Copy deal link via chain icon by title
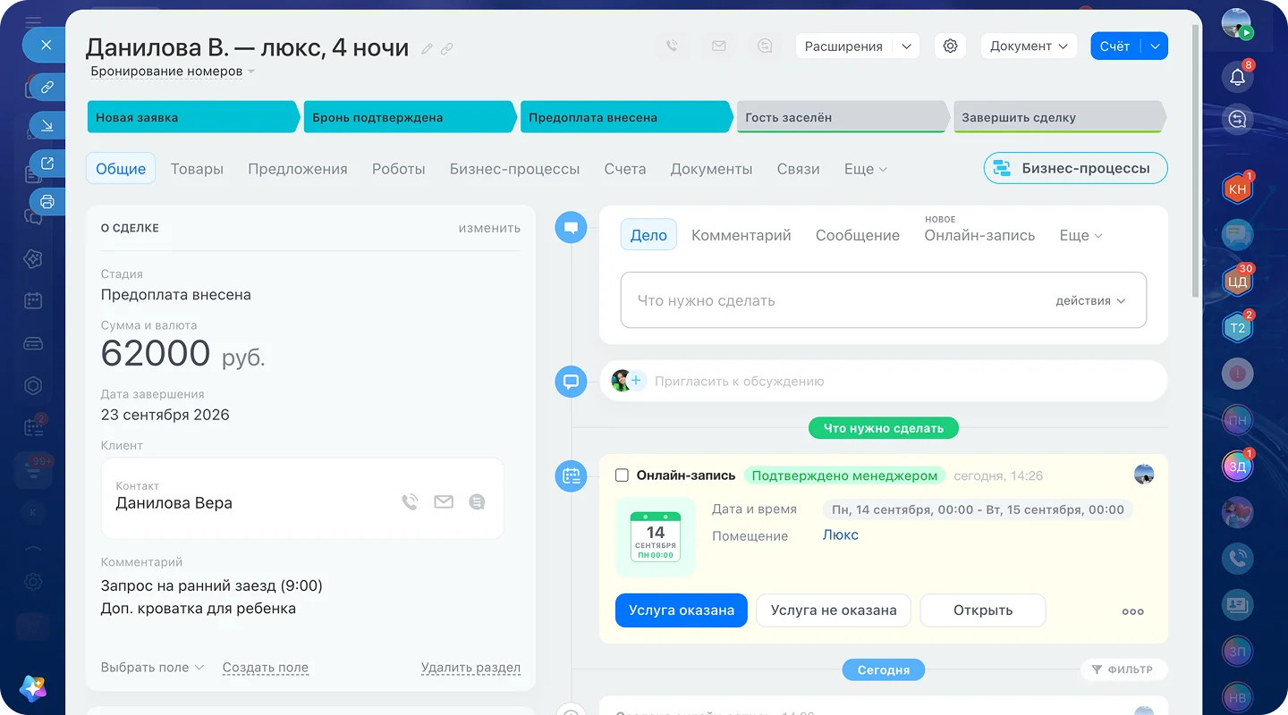The height and width of the screenshot is (715, 1288). pyautogui.click(x=446, y=49)
